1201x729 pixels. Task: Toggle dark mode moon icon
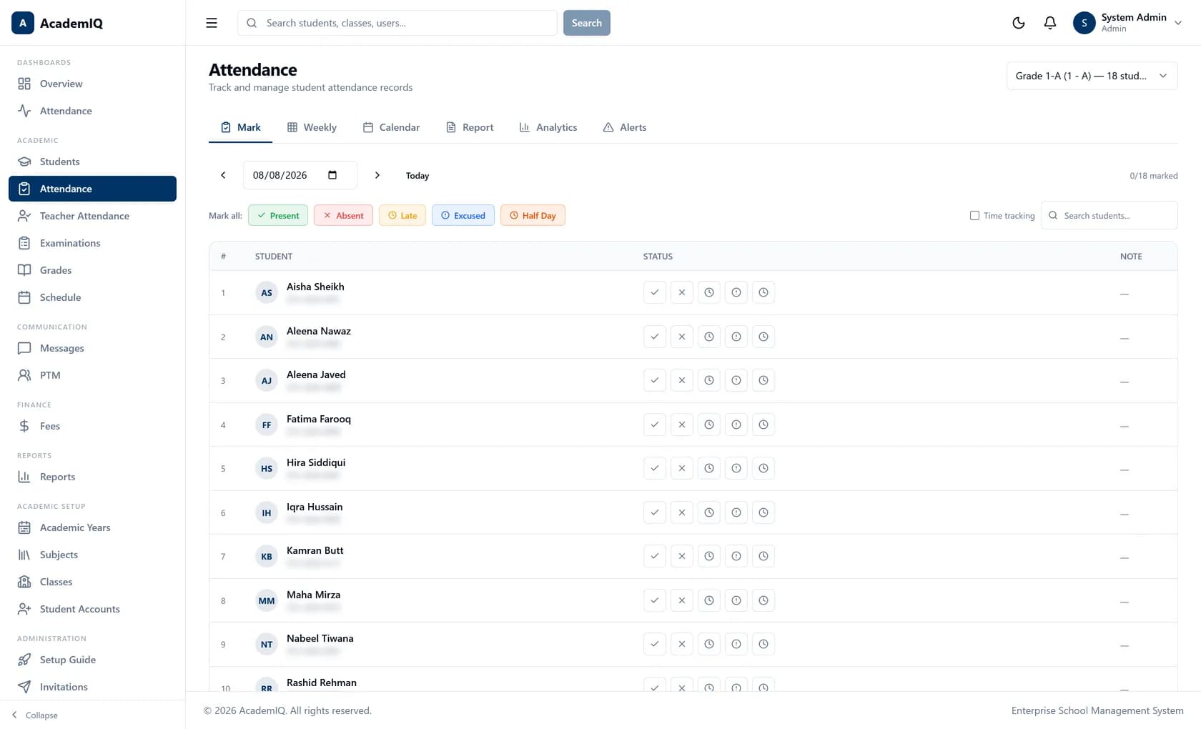[1019, 23]
